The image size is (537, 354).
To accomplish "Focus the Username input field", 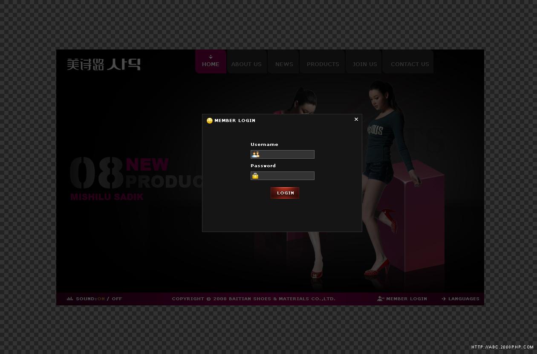I will click(286, 154).
